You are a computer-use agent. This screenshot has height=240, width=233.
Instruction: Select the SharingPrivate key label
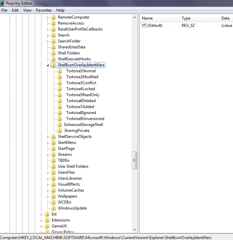77,131
